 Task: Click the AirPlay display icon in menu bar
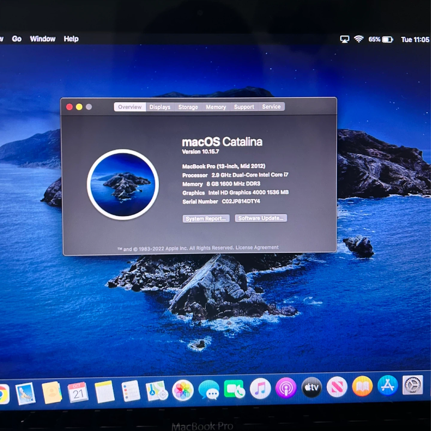tap(344, 39)
